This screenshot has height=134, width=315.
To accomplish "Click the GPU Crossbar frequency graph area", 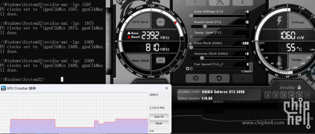I will point(74,113).
